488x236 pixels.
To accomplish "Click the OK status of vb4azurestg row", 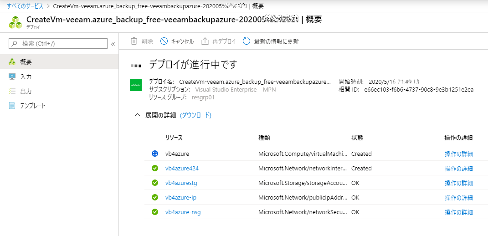I will point(355,183).
